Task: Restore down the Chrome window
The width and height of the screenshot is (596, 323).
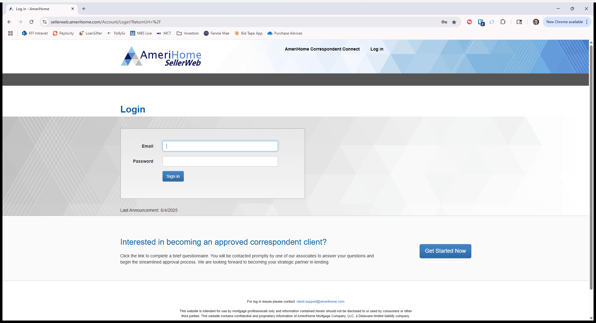Action: (572, 9)
